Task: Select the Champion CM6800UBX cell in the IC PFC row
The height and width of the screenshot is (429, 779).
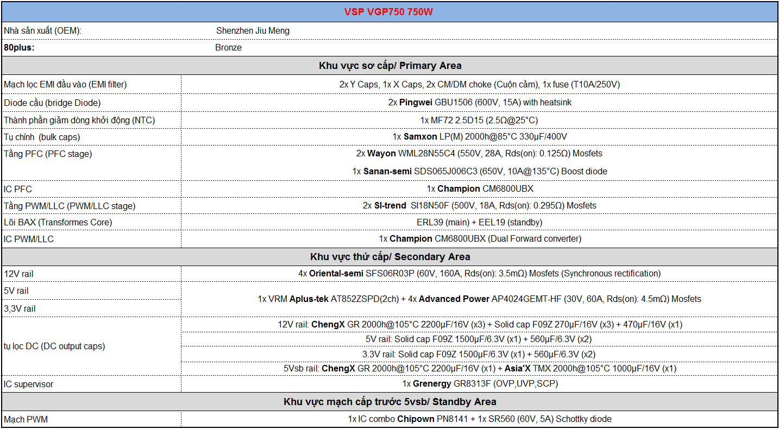Action: [x=479, y=189]
